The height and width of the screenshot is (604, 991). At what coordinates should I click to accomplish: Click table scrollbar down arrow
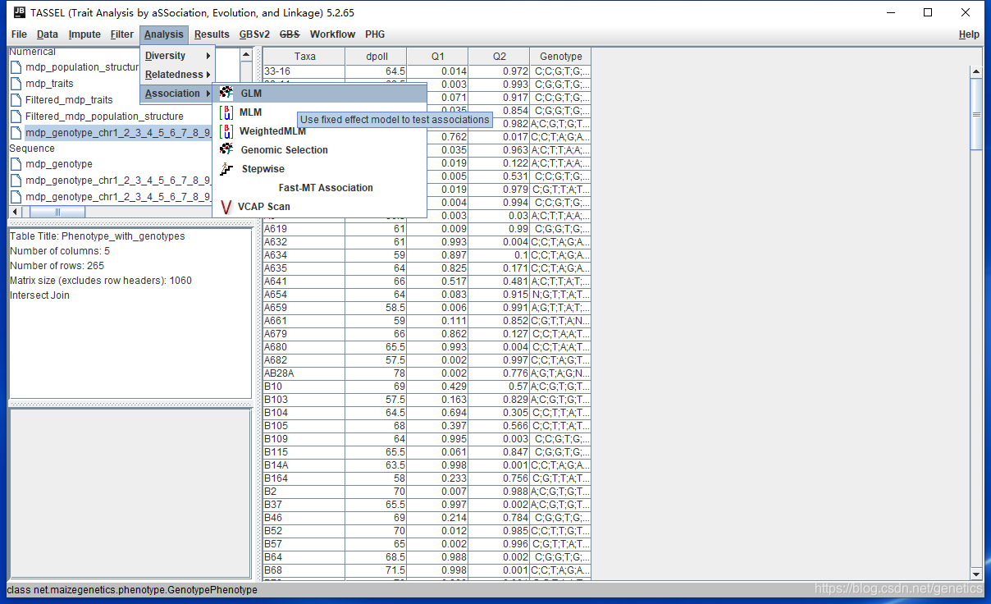[x=976, y=573]
